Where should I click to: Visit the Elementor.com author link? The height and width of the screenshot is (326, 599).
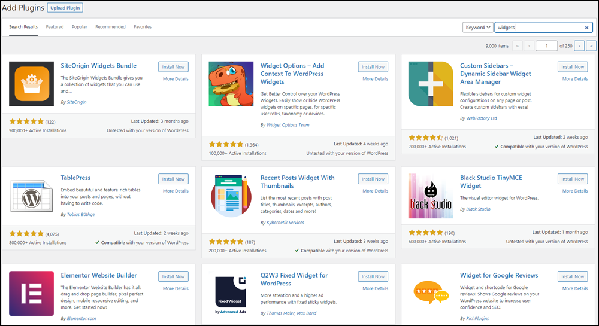point(81,318)
